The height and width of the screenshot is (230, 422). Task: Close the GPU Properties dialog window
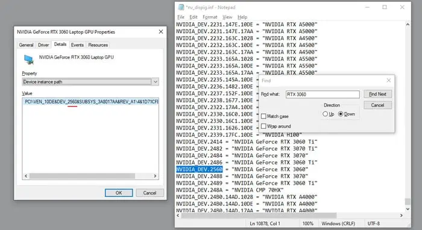coord(161,32)
